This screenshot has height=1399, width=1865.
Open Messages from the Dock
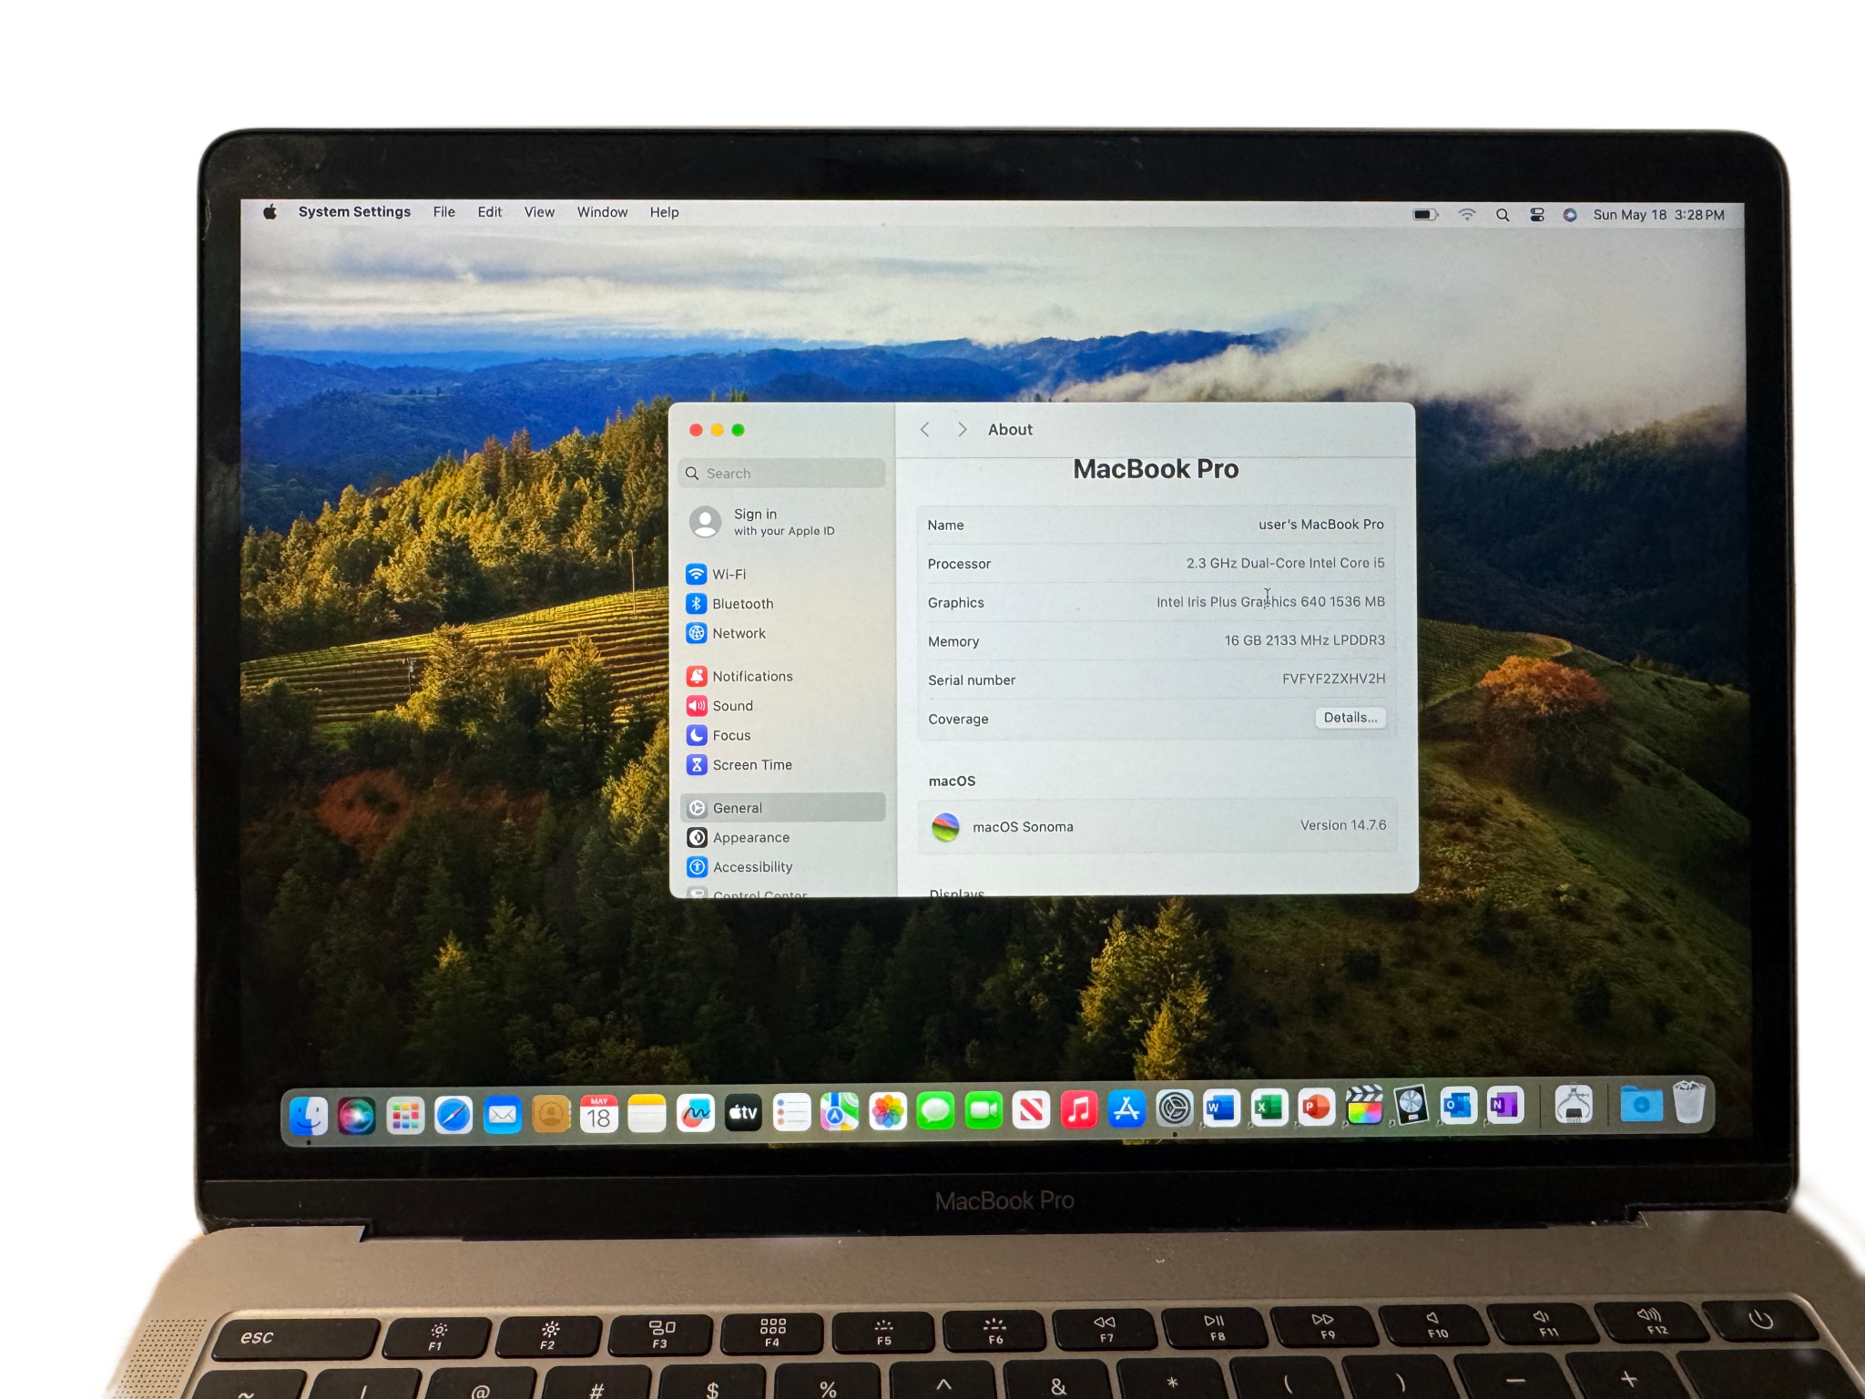pos(936,1111)
